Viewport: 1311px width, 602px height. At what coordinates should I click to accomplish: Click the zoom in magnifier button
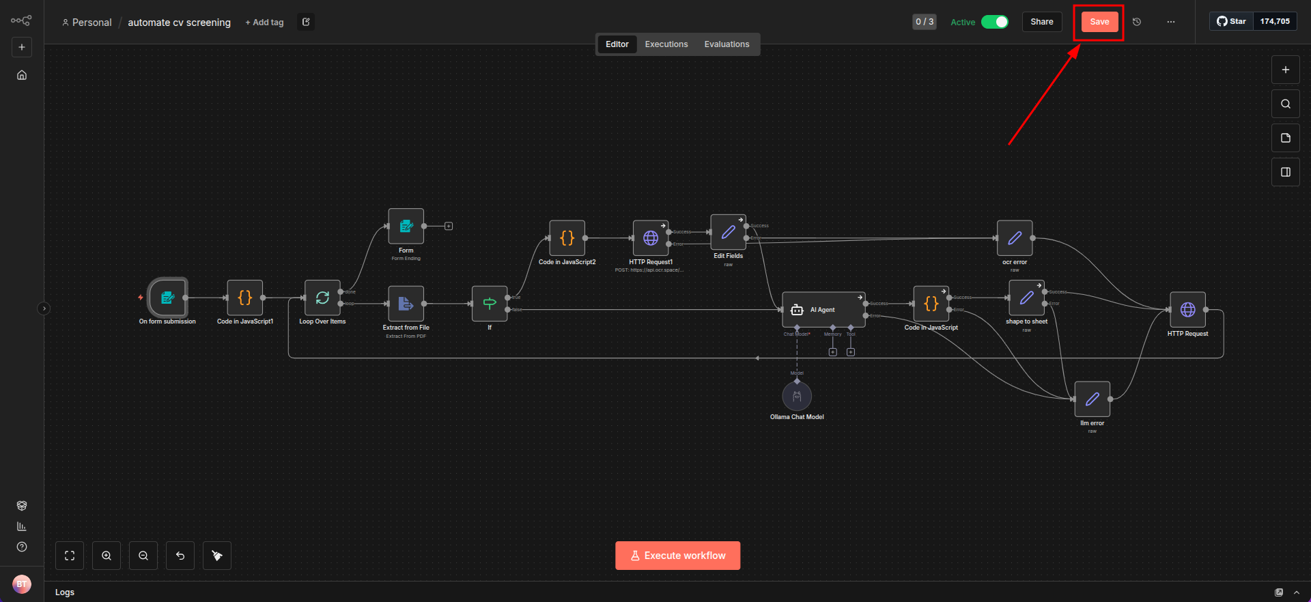point(107,556)
